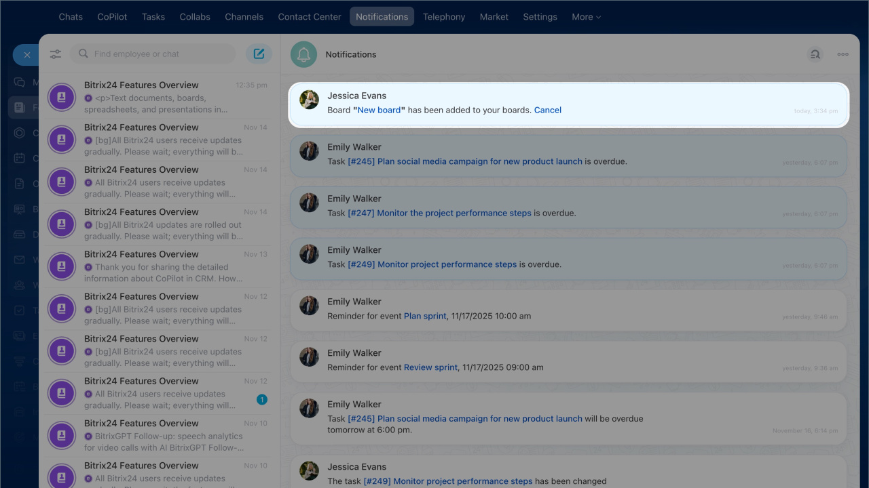Click Jessica Evans avatar in top notification
The height and width of the screenshot is (488, 869).
tap(309, 100)
